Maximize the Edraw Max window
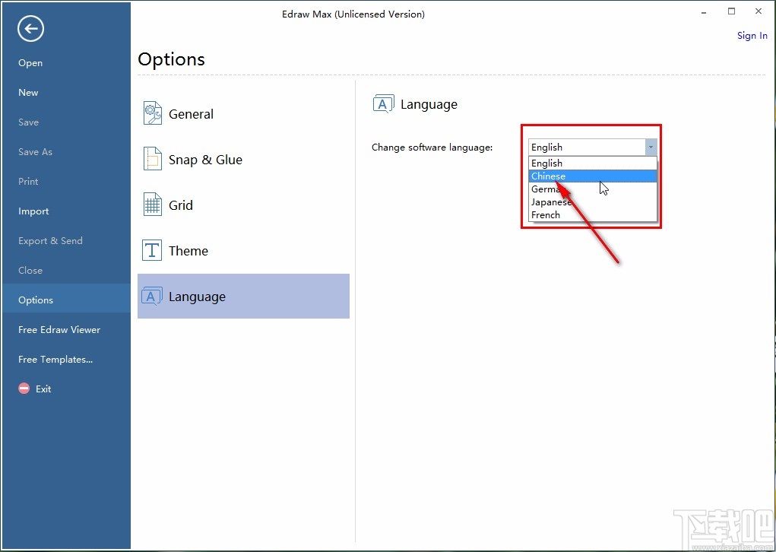This screenshot has height=552, width=776. pos(731,11)
